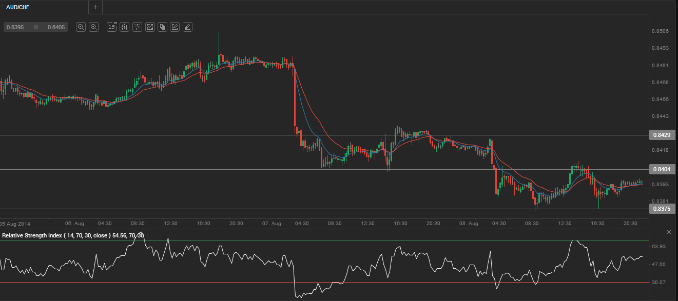
Task: Zoom in the chart
Action: pyautogui.click(x=93, y=27)
